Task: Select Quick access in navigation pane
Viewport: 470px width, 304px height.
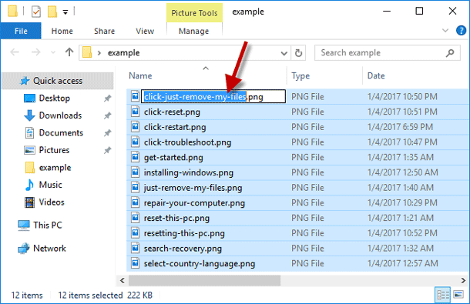Action: point(58,81)
